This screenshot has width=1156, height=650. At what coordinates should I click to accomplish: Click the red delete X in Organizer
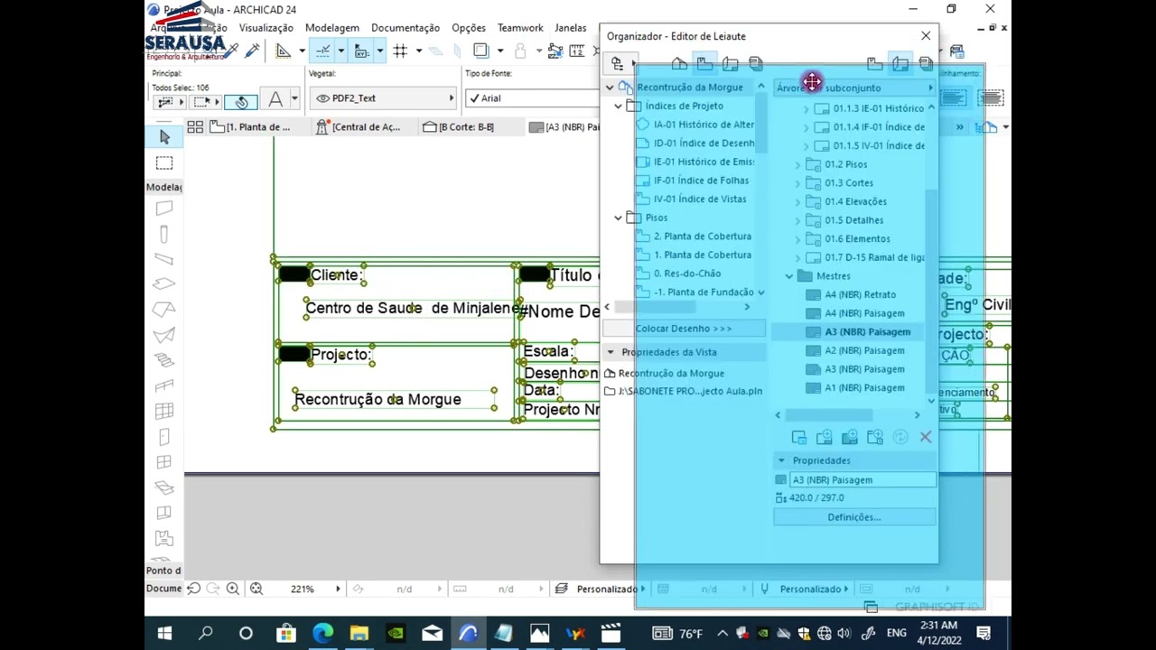click(926, 437)
